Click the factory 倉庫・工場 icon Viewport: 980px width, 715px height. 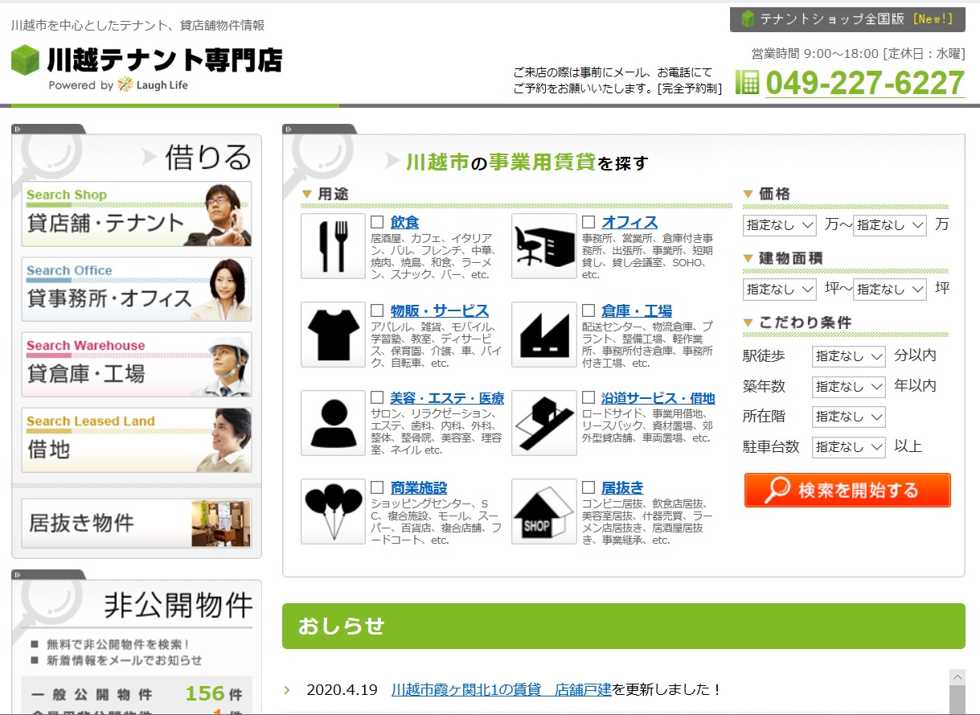[544, 335]
